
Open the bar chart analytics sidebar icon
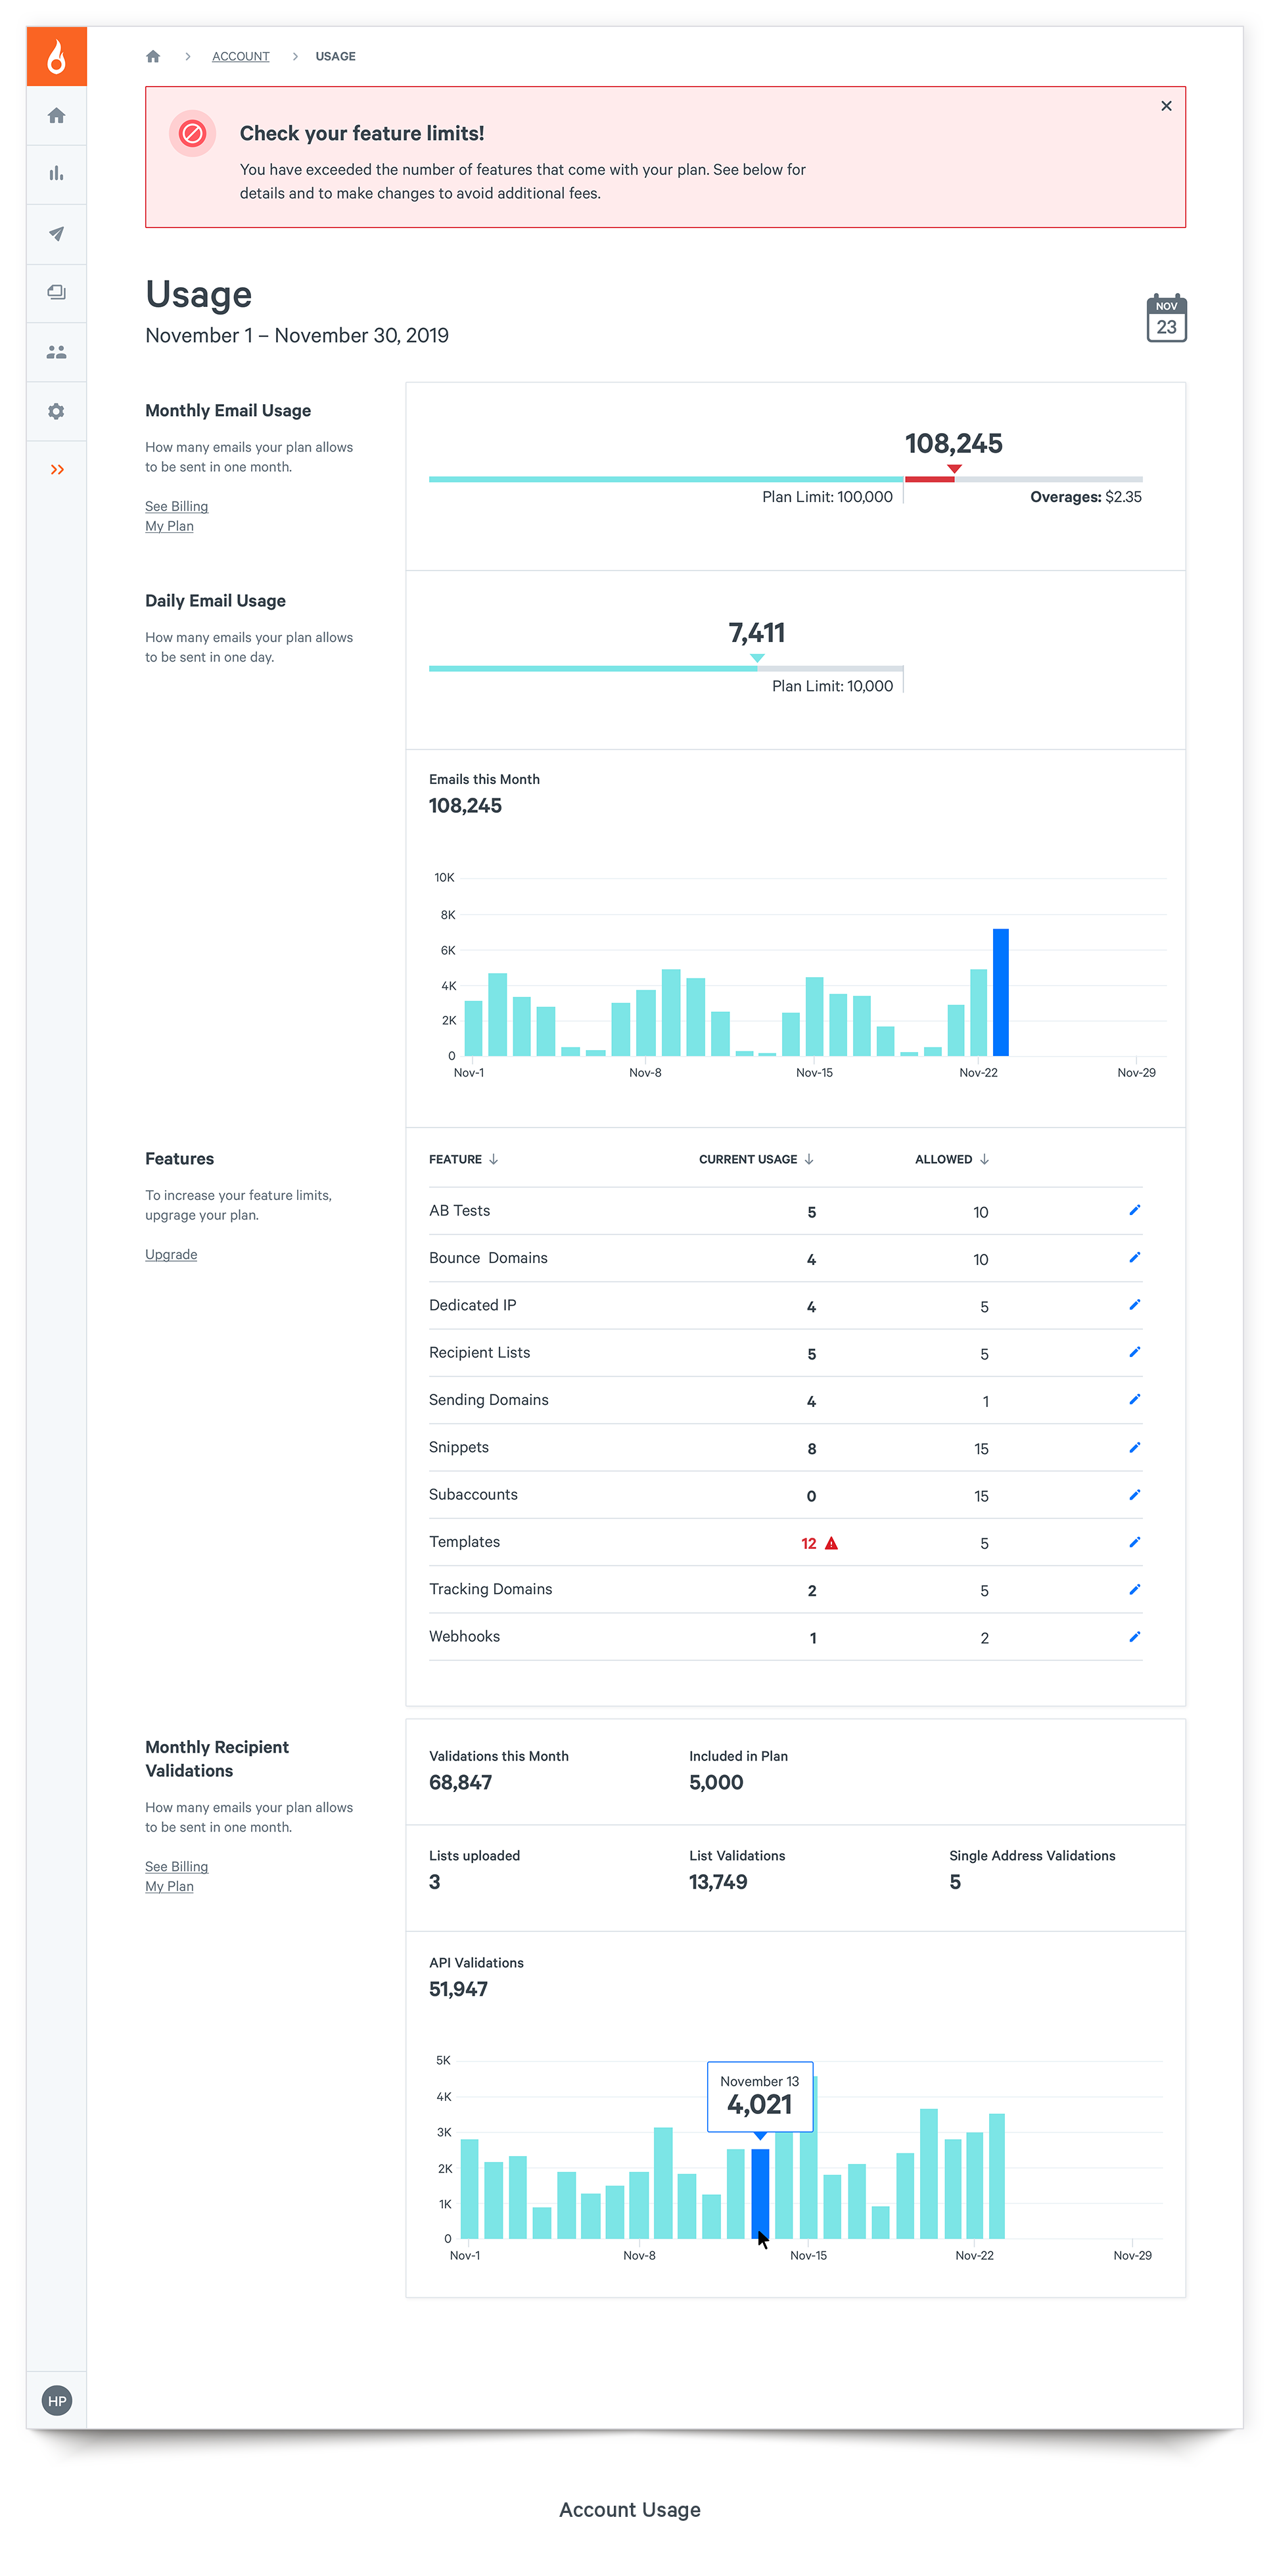57,174
